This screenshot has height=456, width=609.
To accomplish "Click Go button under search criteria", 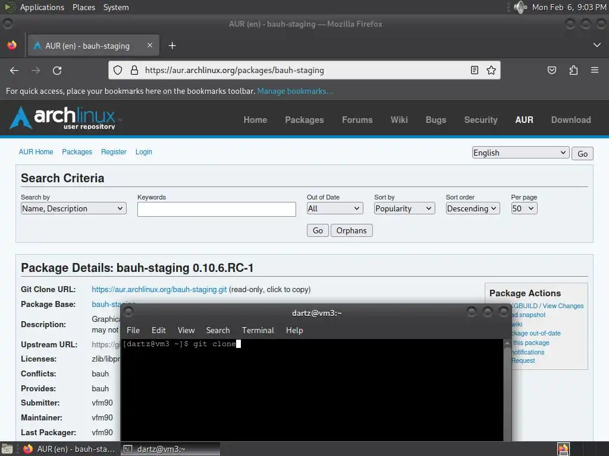I will [318, 230].
